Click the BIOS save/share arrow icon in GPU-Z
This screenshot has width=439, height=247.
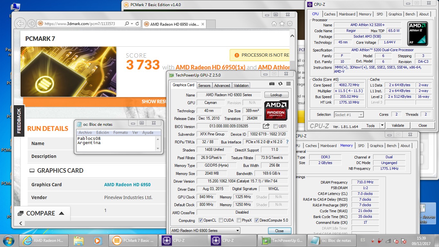tap(266, 126)
